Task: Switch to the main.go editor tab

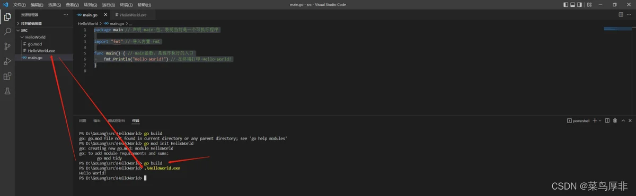Action: click(92, 15)
